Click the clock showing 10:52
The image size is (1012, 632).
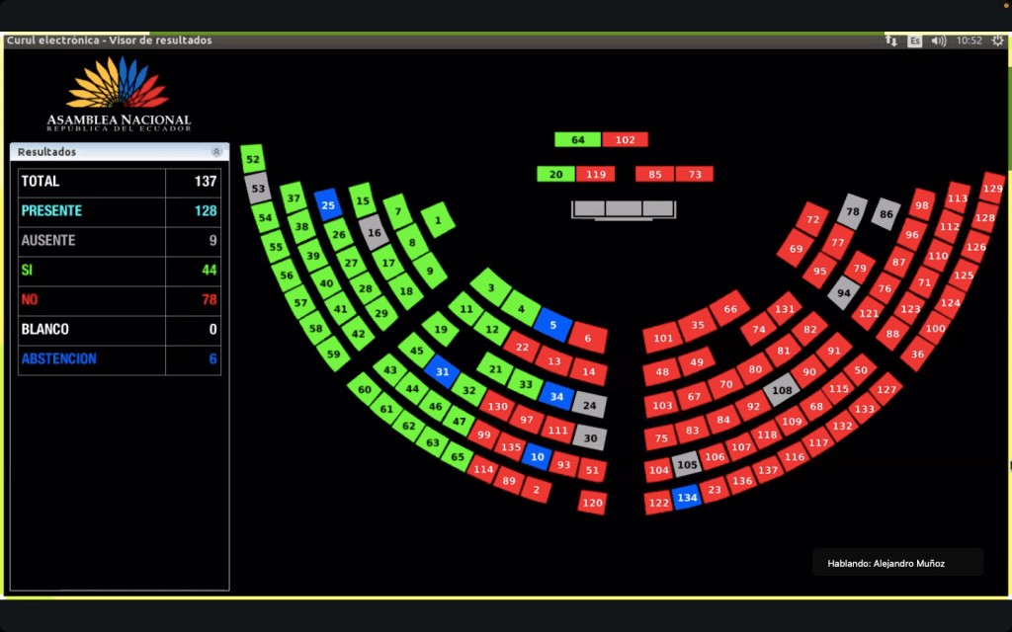[x=969, y=40]
